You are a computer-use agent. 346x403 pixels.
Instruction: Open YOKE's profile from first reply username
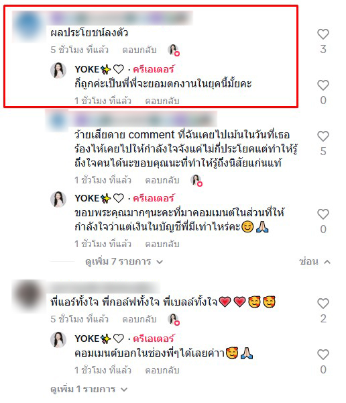click(86, 69)
